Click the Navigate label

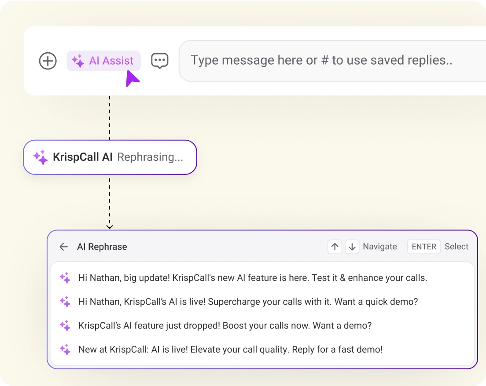(x=379, y=247)
